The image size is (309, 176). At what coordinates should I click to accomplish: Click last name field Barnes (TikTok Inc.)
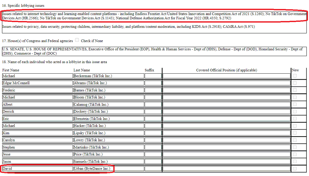pos(109,90)
